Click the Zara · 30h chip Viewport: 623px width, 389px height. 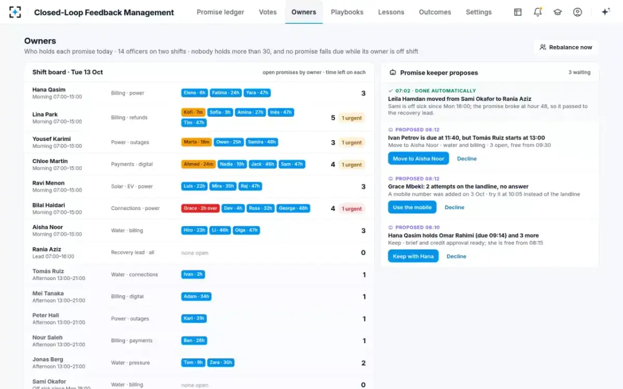pyautogui.click(x=221, y=363)
